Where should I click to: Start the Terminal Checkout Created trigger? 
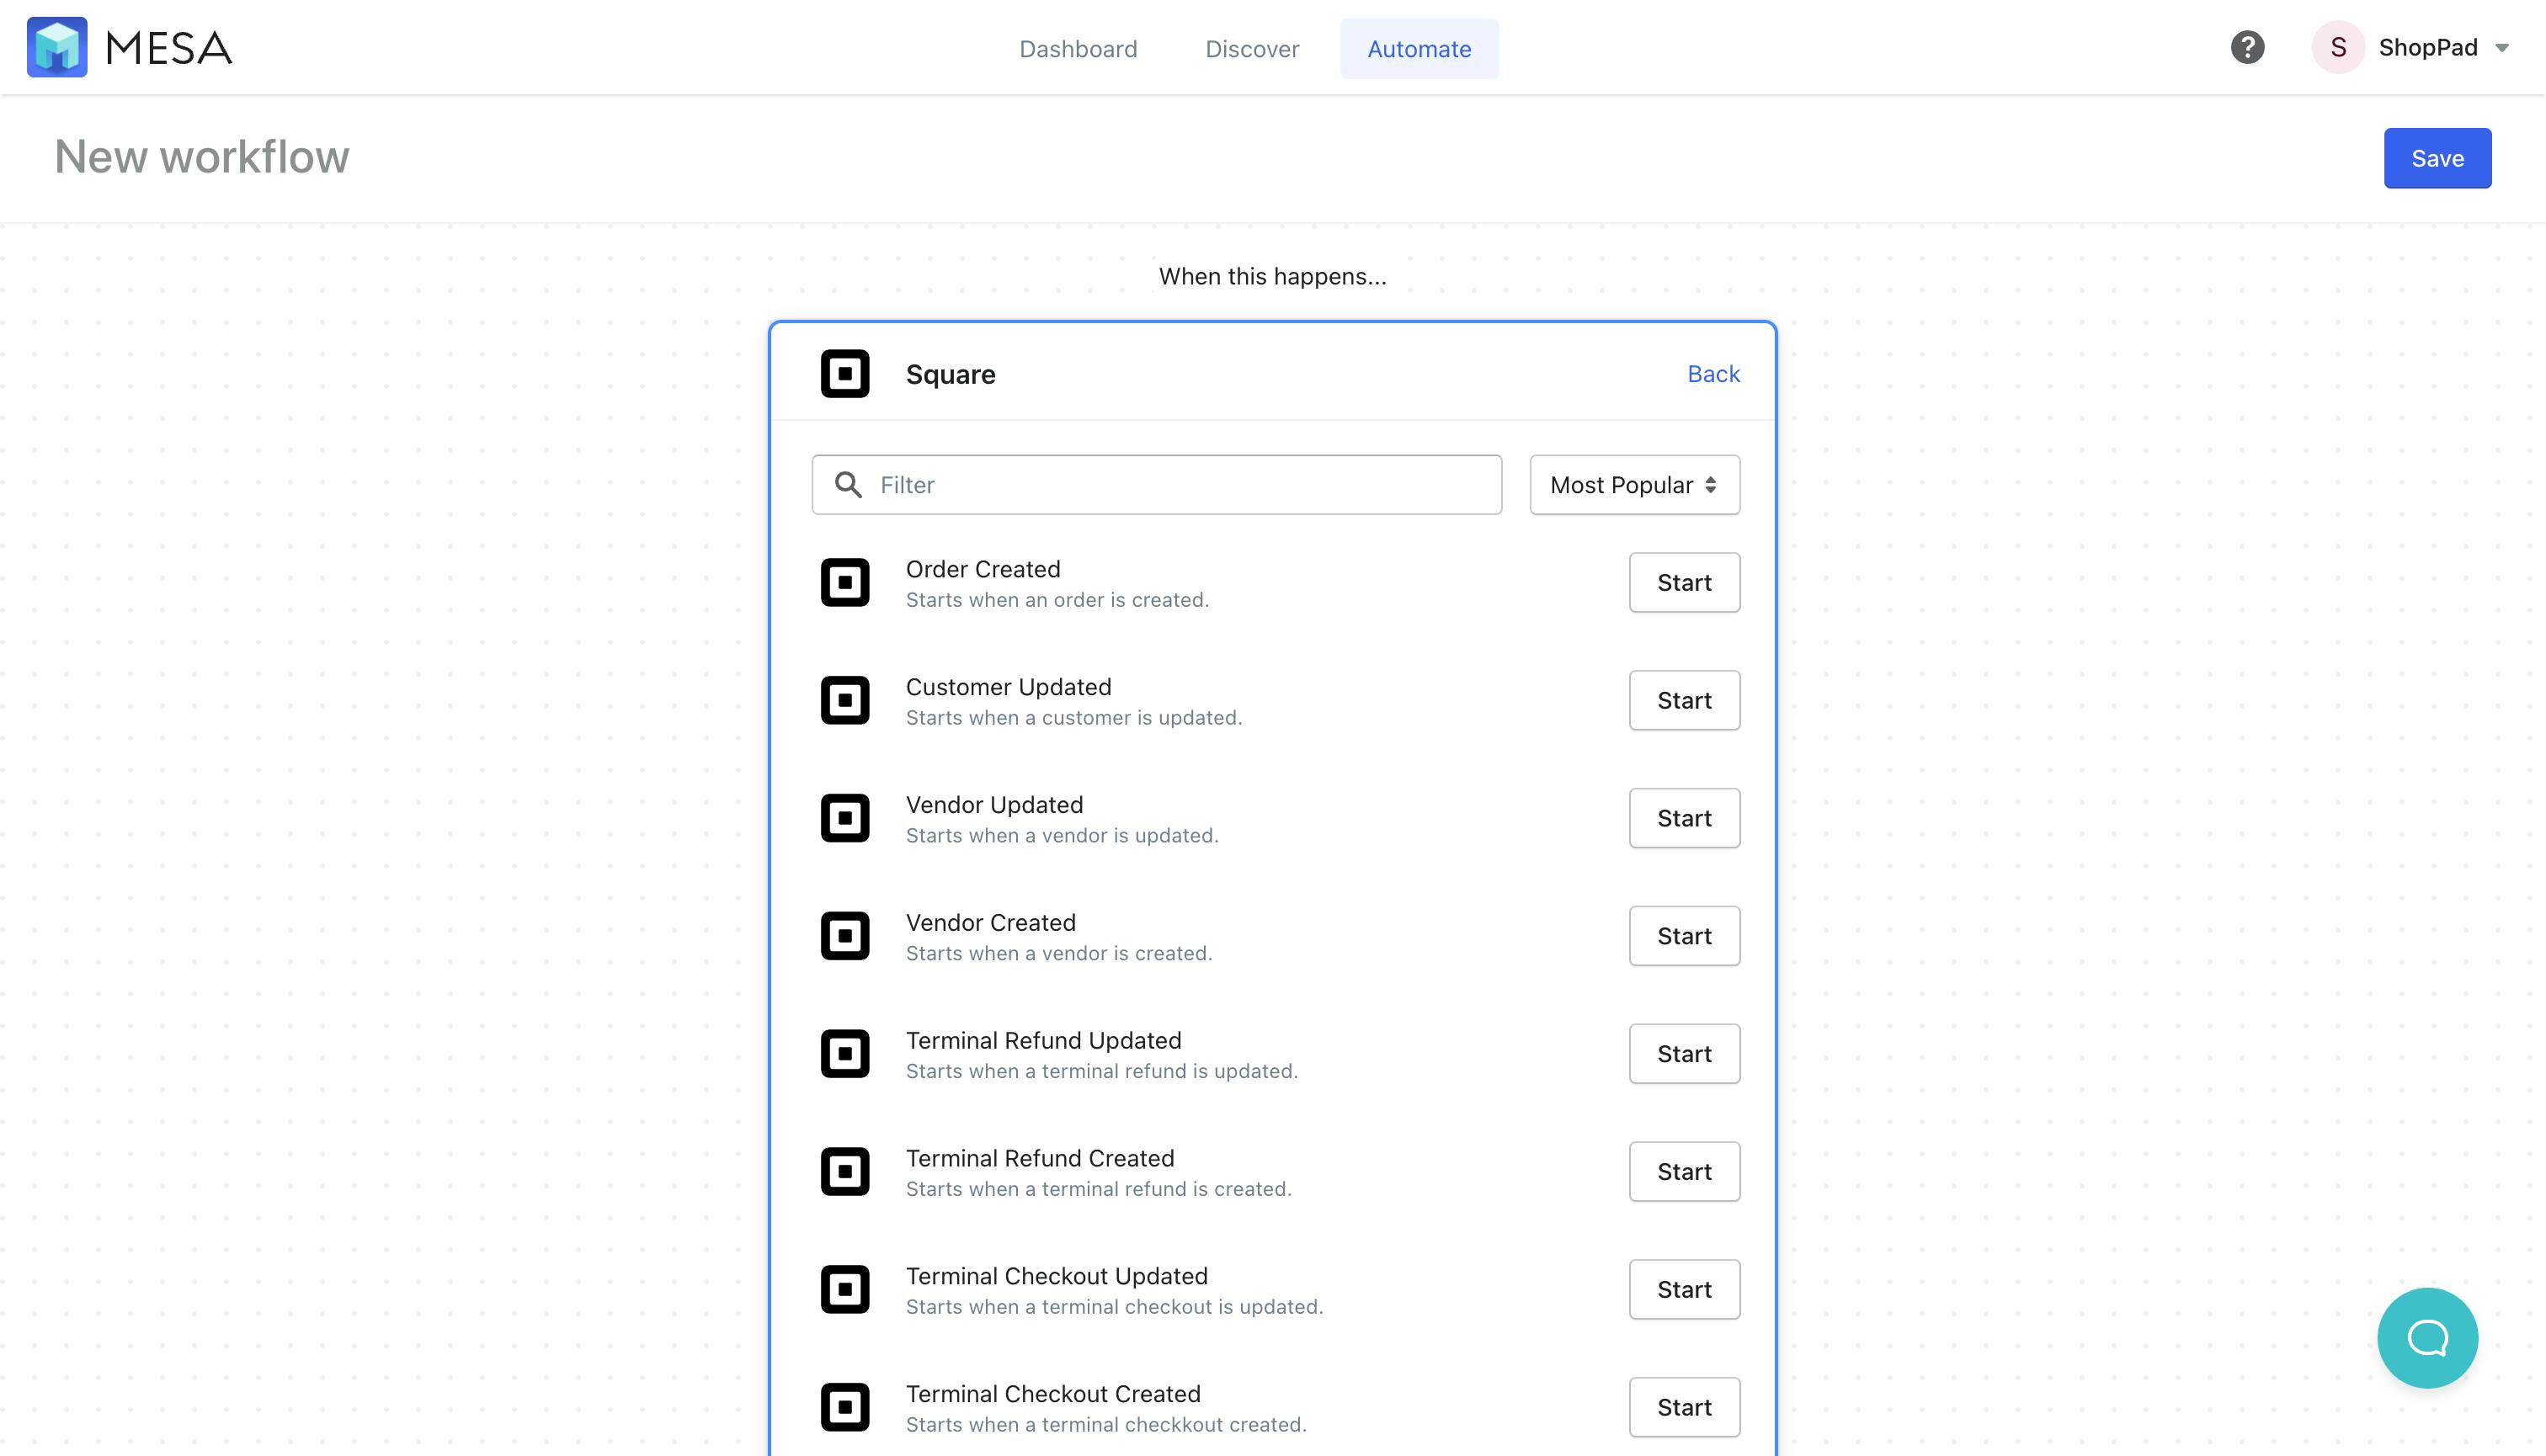(x=1684, y=1408)
